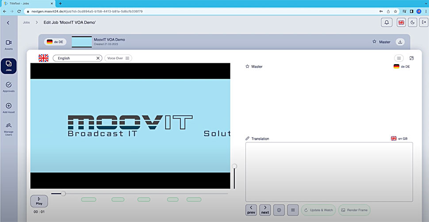
Task: Click the share page icon in address bar
Action: tap(388, 11)
